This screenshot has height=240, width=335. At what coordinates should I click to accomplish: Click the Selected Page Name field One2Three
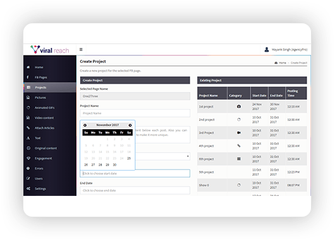pyautogui.click(x=135, y=96)
